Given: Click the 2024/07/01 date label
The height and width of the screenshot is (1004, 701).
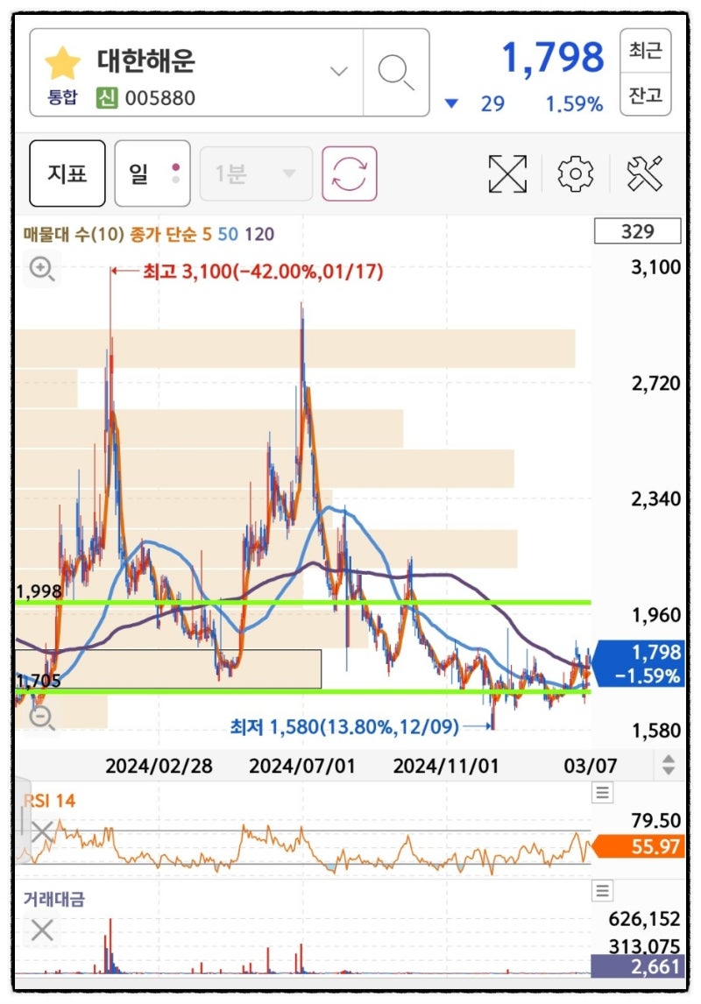Looking at the screenshot, I should click(x=302, y=766).
